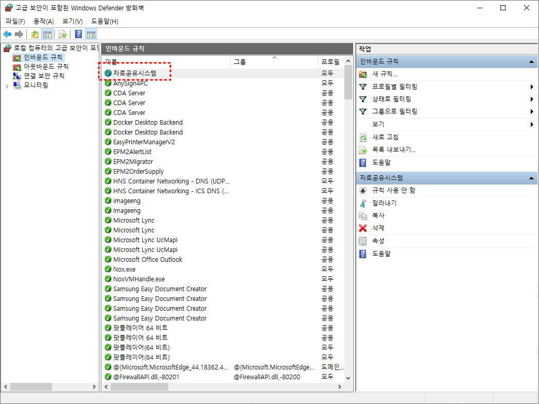Screen dimensions: 539x404
Task: Click the 목록 내보내기 export icon
Action: point(362,150)
